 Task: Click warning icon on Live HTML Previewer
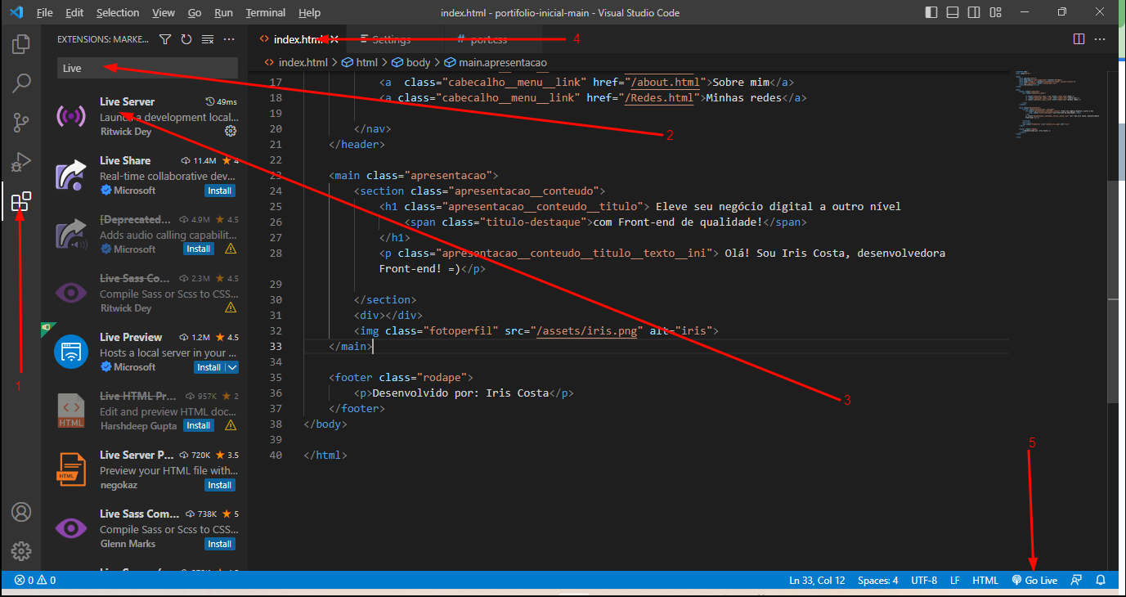pyautogui.click(x=231, y=425)
